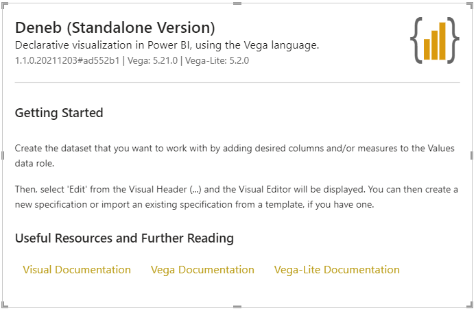Click the version number text line
This screenshot has height=311, width=476.
click(132, 60)
